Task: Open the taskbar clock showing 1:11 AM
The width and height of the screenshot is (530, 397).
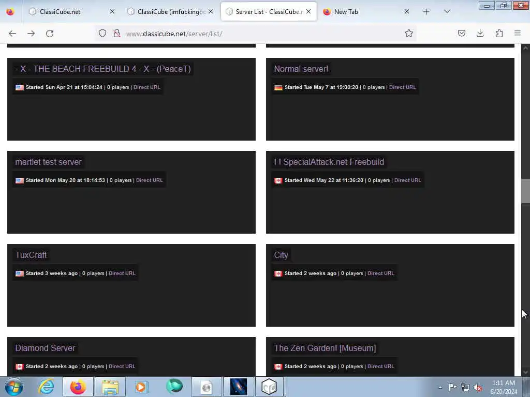Action: (x=504, y=387)
